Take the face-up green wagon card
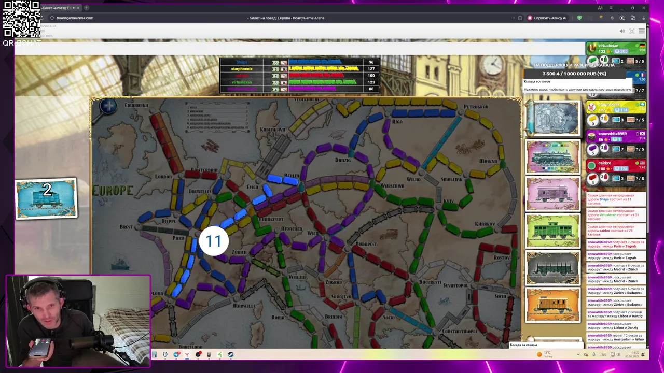 pos(553,231)
